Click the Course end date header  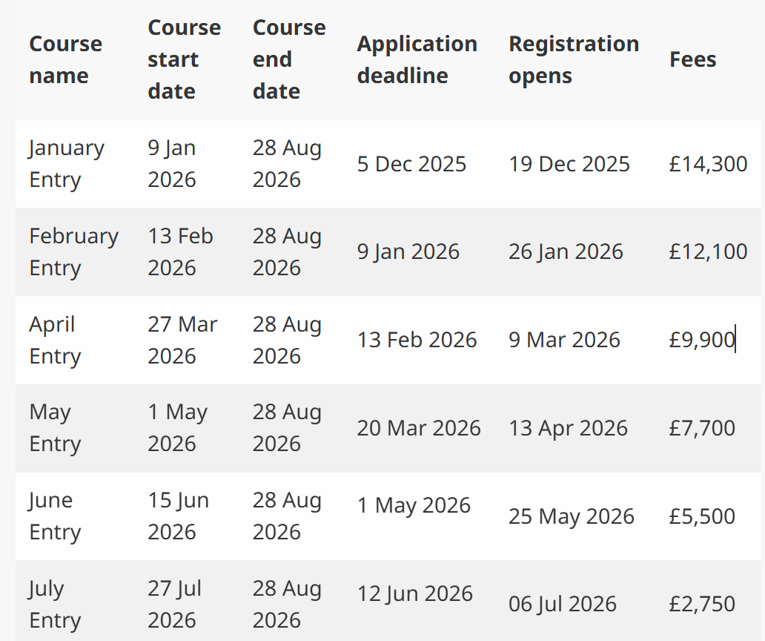click(x=288, y=59)
